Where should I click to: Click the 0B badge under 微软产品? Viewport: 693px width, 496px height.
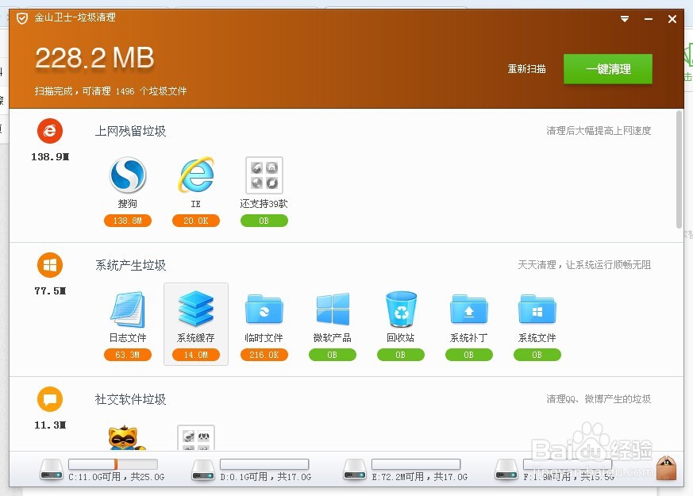pyautogui.click(x=333, y=355)
